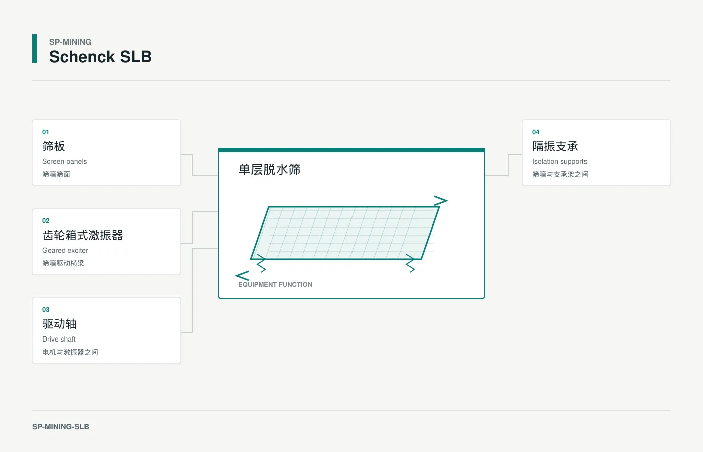
Task: Select the 隔振支承 Isolation supports card
Action: point(597,153)
